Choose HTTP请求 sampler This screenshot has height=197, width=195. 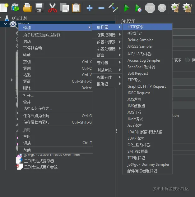[147, 27]
